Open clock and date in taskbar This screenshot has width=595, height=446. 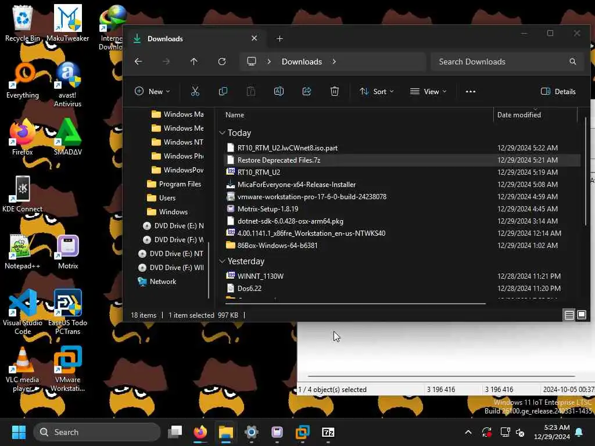552,432
